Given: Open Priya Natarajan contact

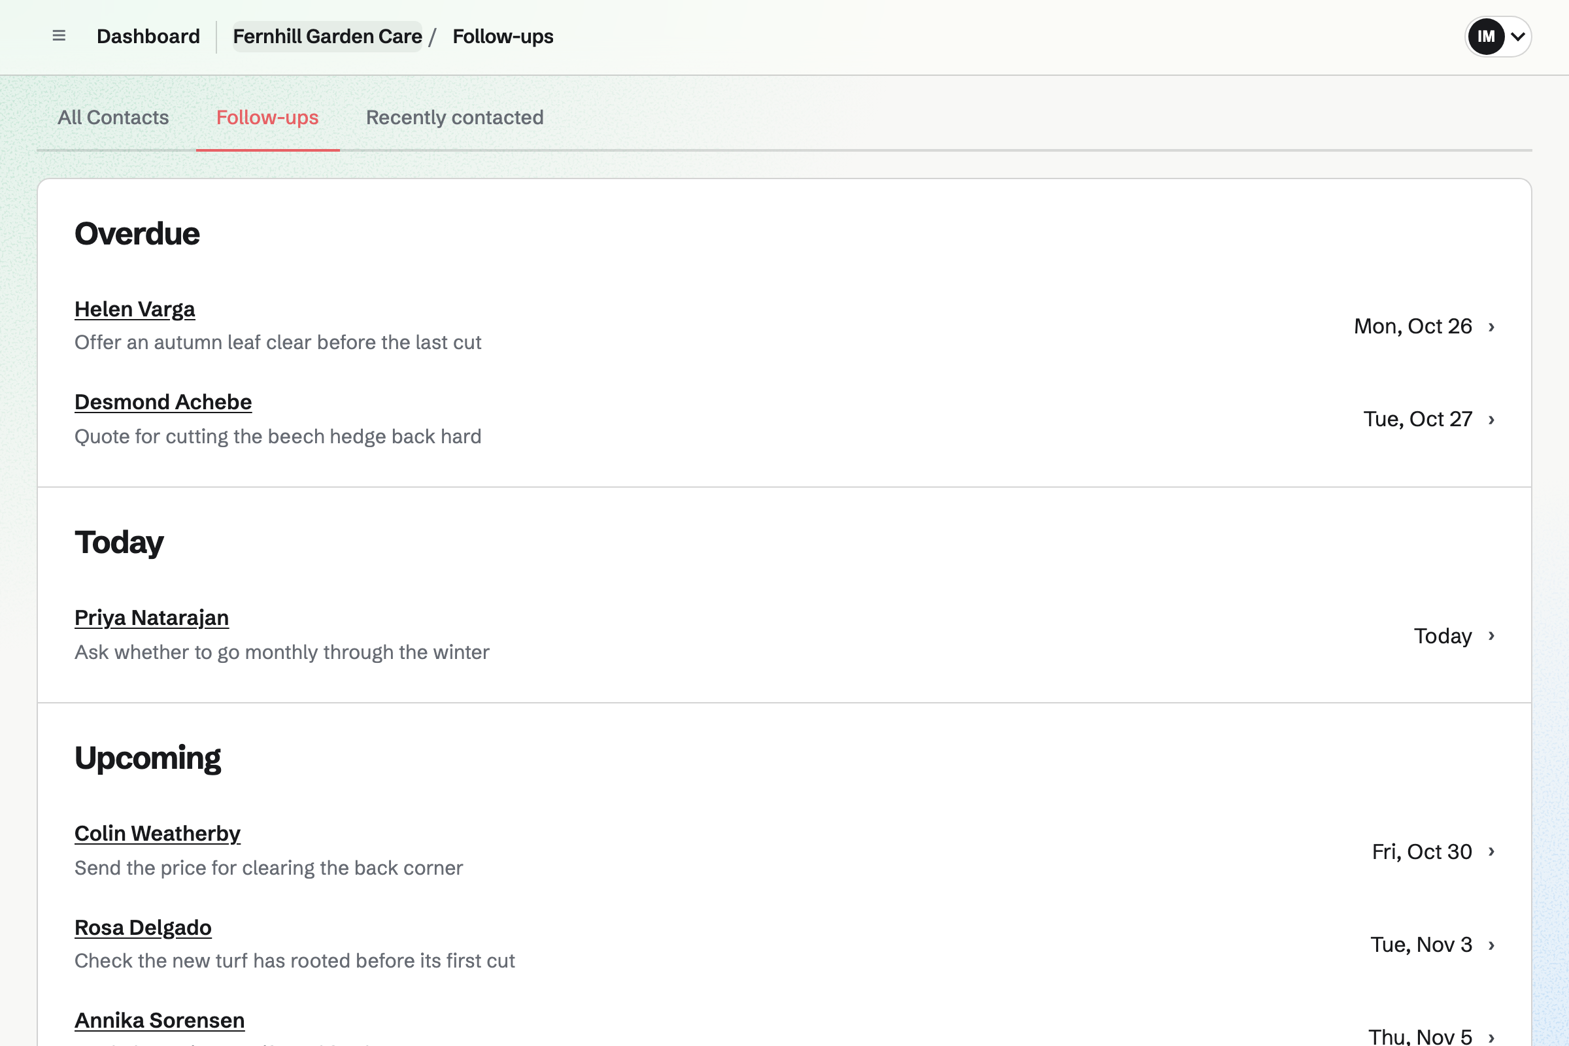Looking at the screenshot, I should [152, 618].
